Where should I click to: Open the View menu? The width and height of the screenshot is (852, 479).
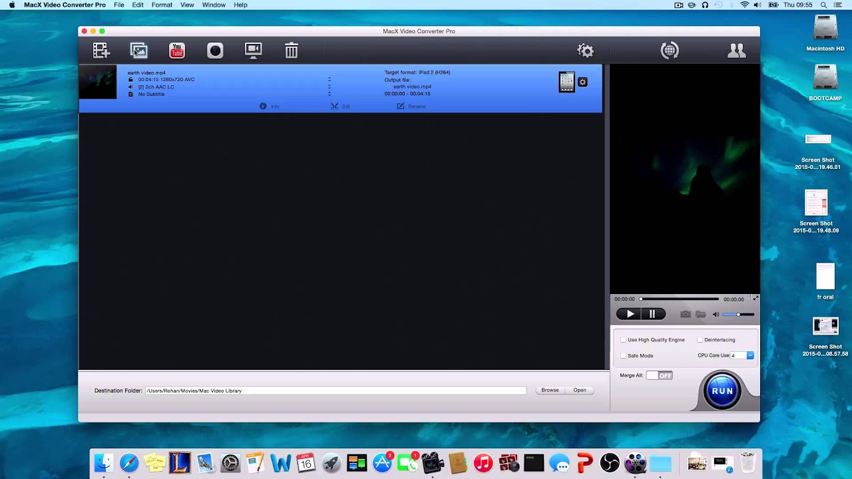coord(187,5)
